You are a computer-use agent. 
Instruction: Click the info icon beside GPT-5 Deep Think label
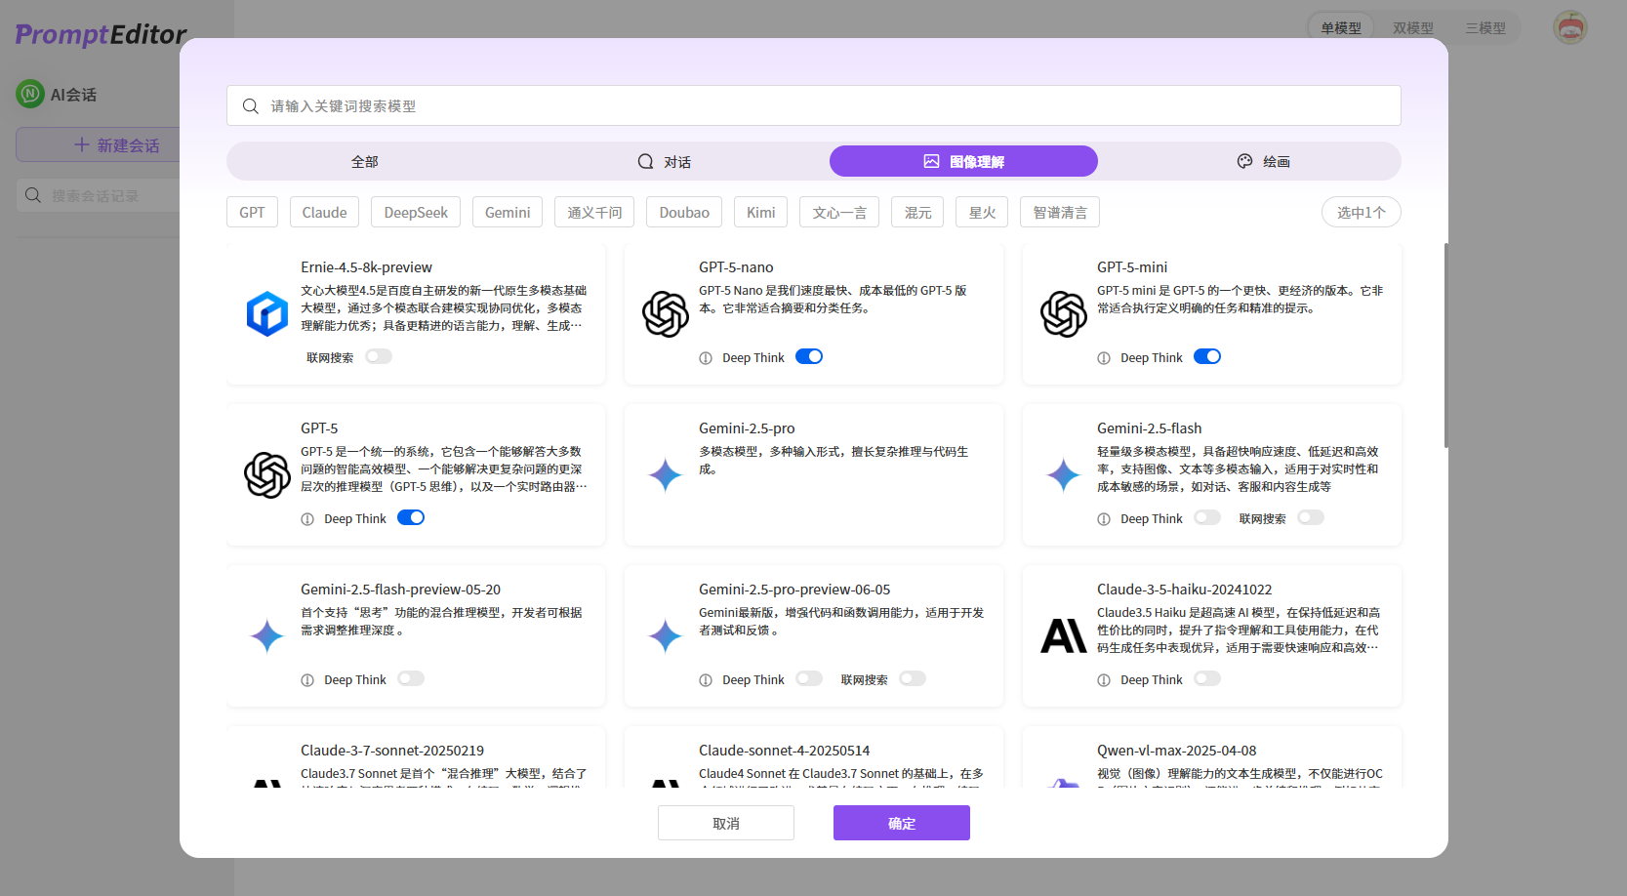307,518
